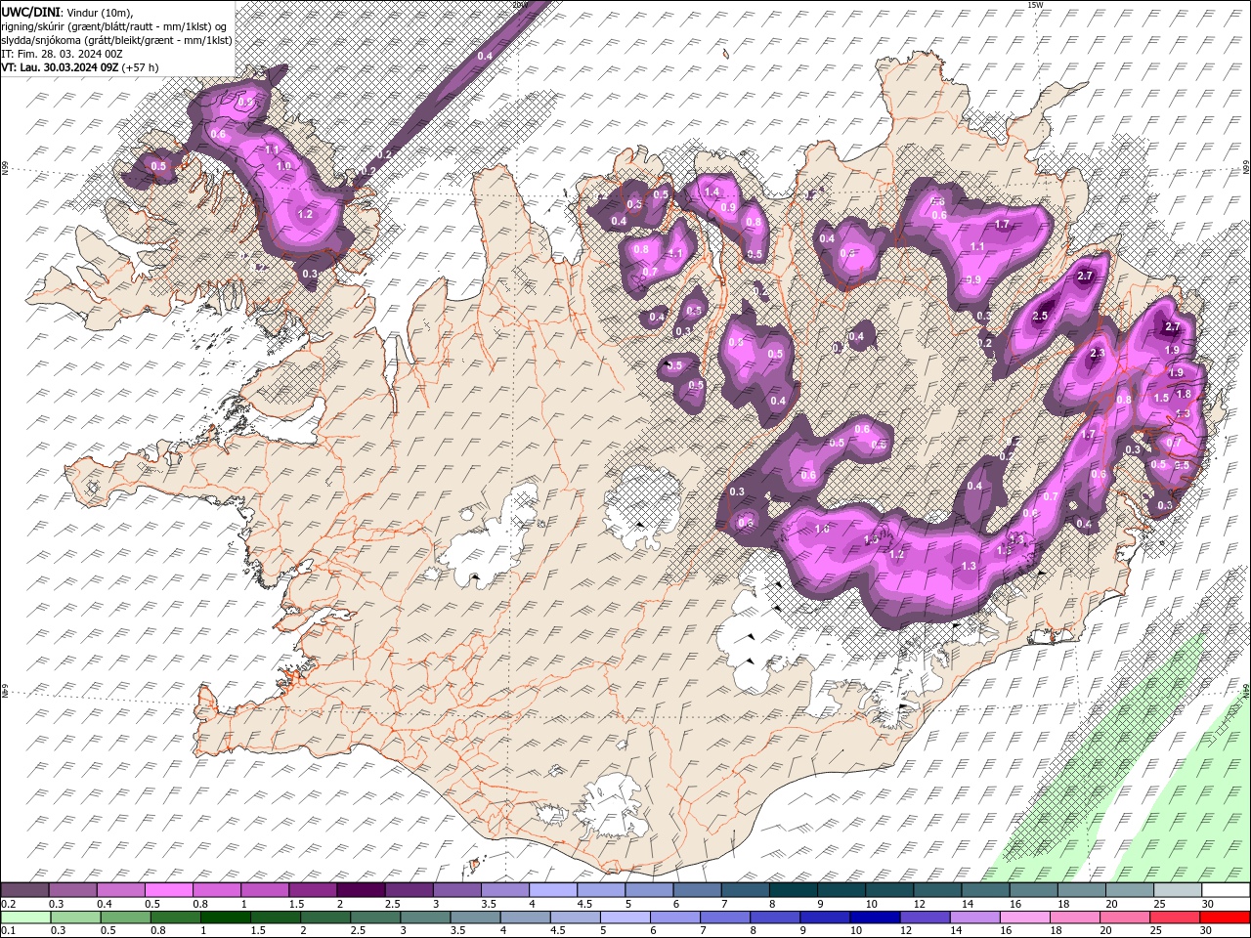Pick the slate blue 6 swatch, upper legend
This screenshot has width=1251, height=938.
click(697, 890)
